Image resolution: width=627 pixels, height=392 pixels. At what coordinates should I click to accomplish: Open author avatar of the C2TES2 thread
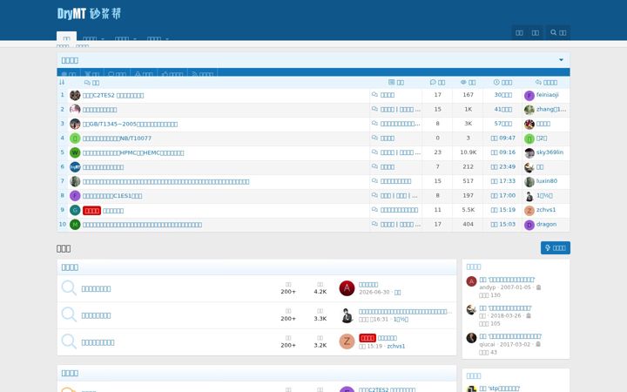75,95
